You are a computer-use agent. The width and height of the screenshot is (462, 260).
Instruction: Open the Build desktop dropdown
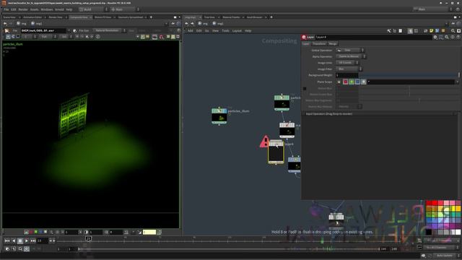click(x=93, y=9)
